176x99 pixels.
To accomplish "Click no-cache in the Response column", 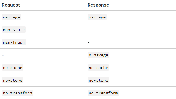I will (98, 68).
